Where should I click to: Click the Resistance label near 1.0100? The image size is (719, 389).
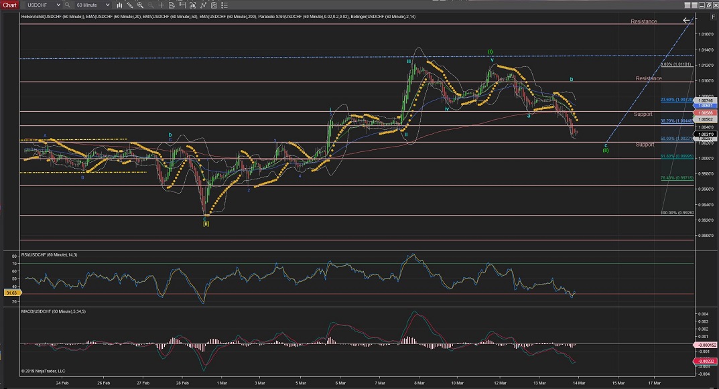point(649,78)
